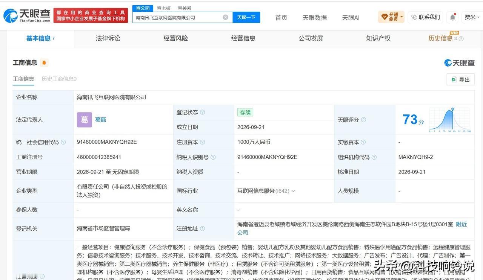Open the 经营信息 tab
This screenshot has height=280, width=483.
[243, 38]
